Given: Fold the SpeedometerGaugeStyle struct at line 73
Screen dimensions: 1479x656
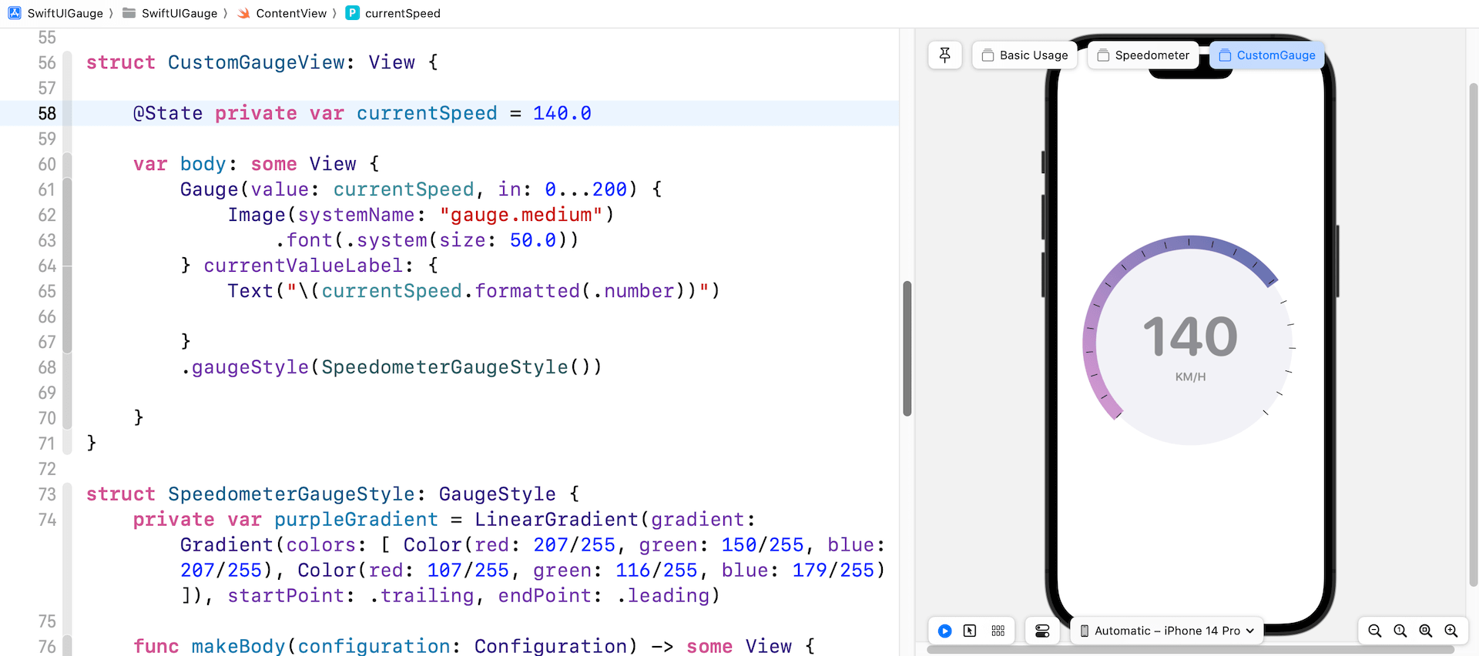Looking at the screenshot, I should [67, 494].
